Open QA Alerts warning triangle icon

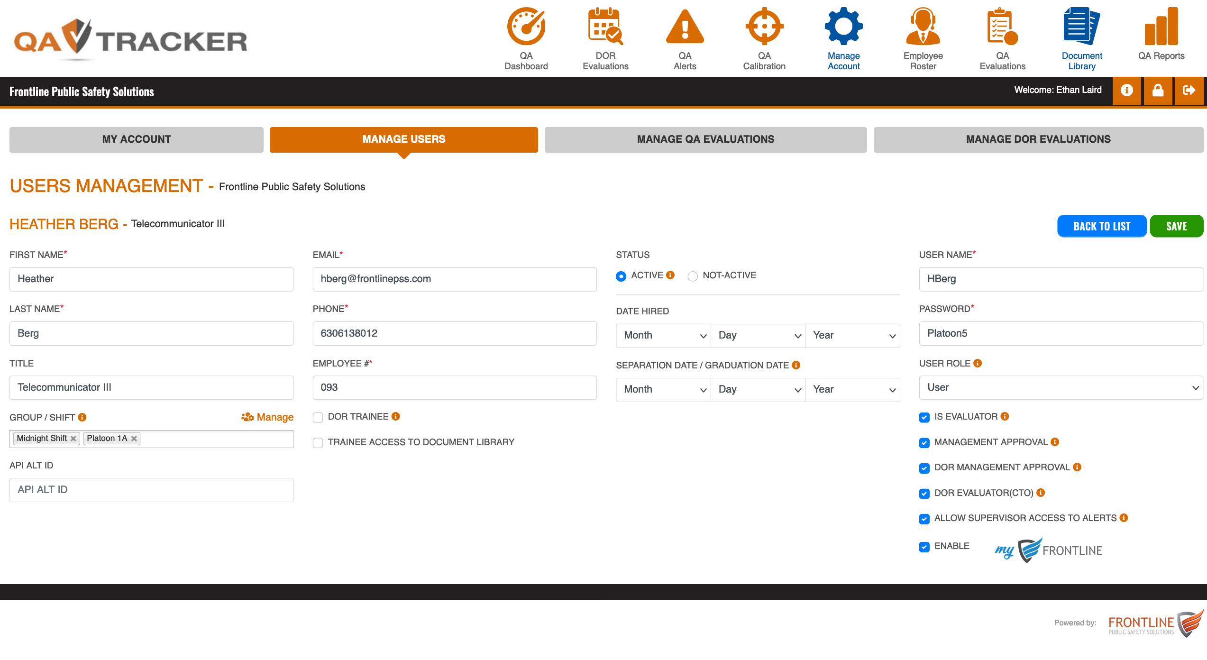(685, 26)
